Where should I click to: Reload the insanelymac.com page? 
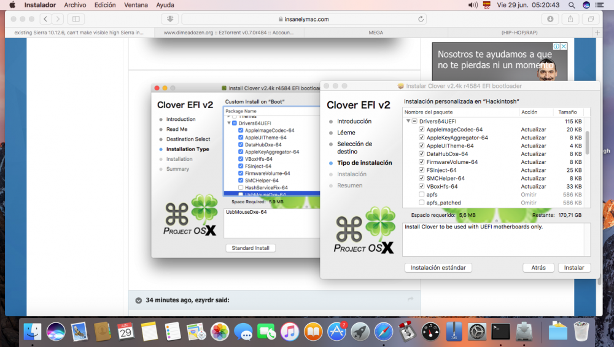pyautogui.click(x=421, y=19)
